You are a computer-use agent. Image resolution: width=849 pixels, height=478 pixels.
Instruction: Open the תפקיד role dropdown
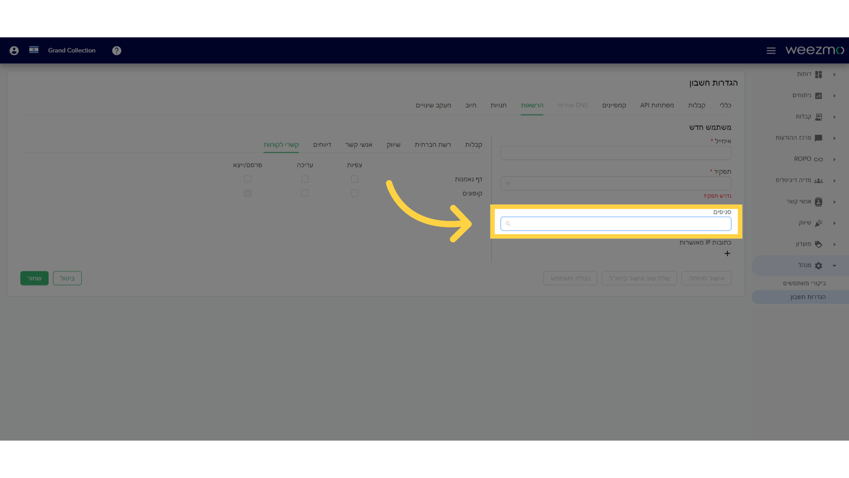pos(616,184)
